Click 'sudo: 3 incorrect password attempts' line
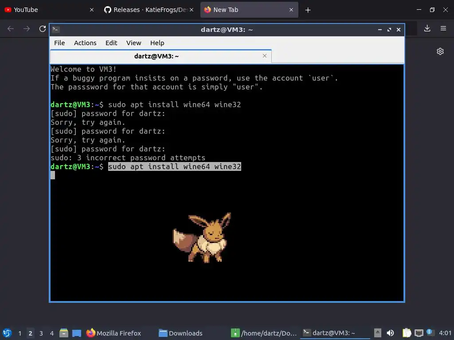The image size is (454, 340). pos(128,158)
